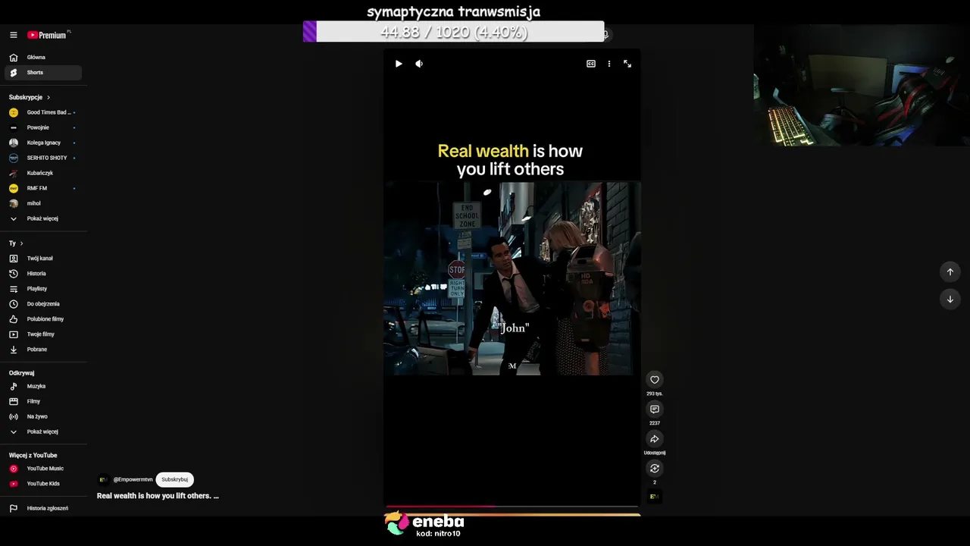Share the Short via Udostępnij
This screenshot has width=970, height=546.
655,439
